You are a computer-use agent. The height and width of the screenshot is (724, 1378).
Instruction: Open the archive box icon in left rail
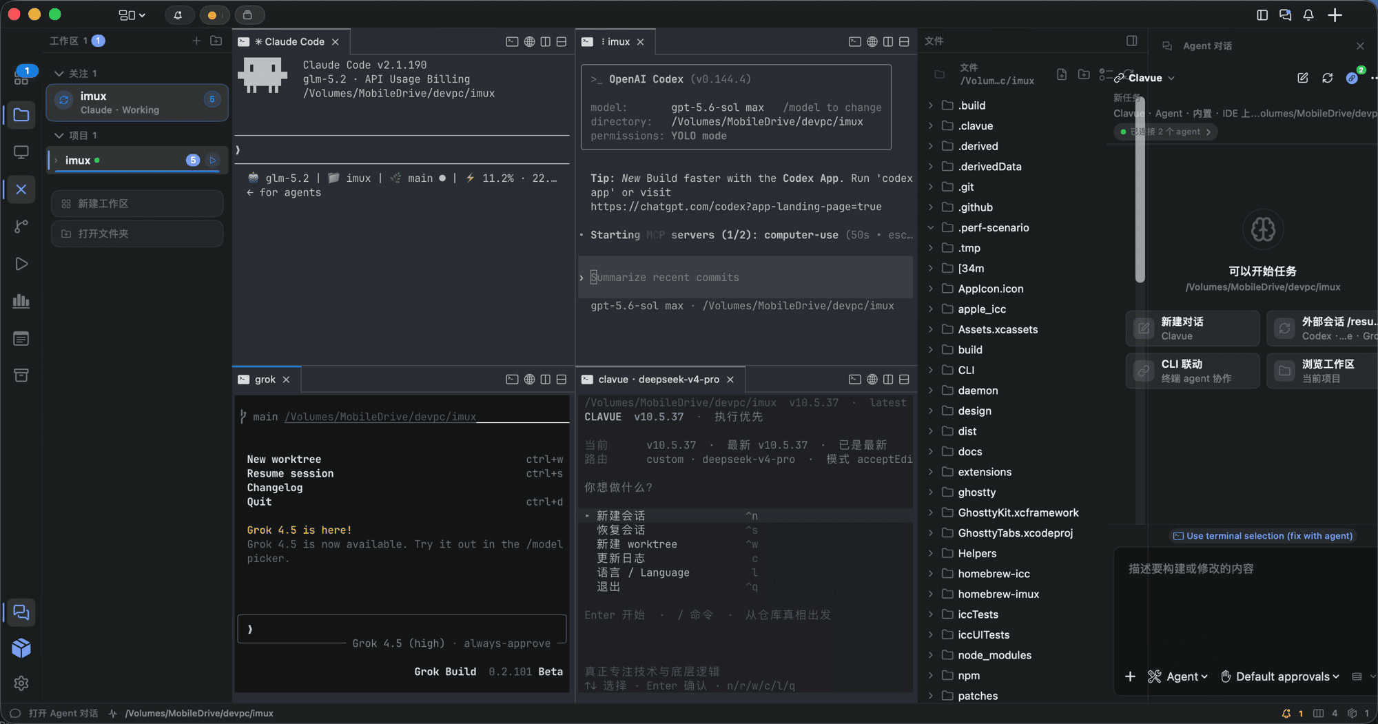point(21,375)
